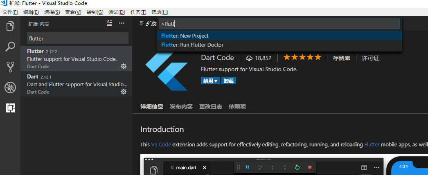Click the Dart Code publisher name
Viewport: 428px width, 175px height.
(x=217, y=58)
